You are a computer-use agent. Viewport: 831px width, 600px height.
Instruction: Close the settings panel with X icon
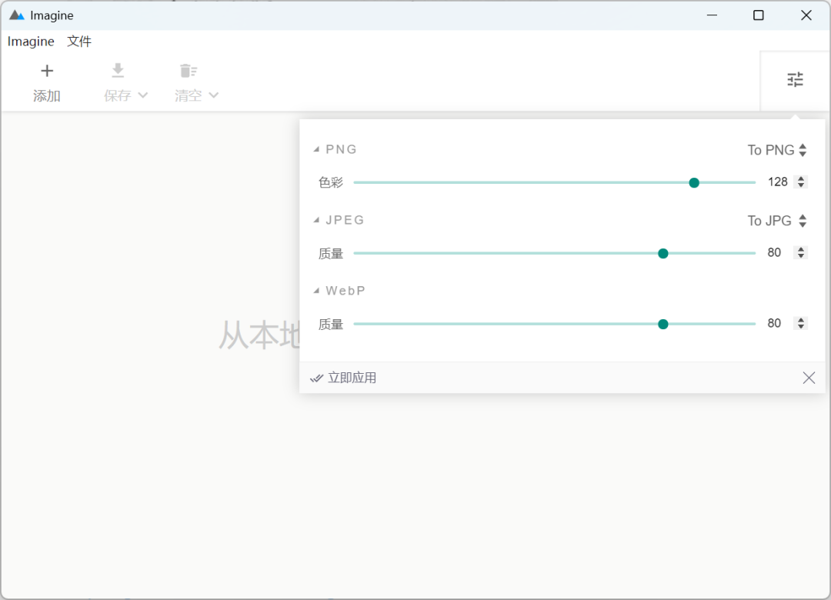pos(809,378)
